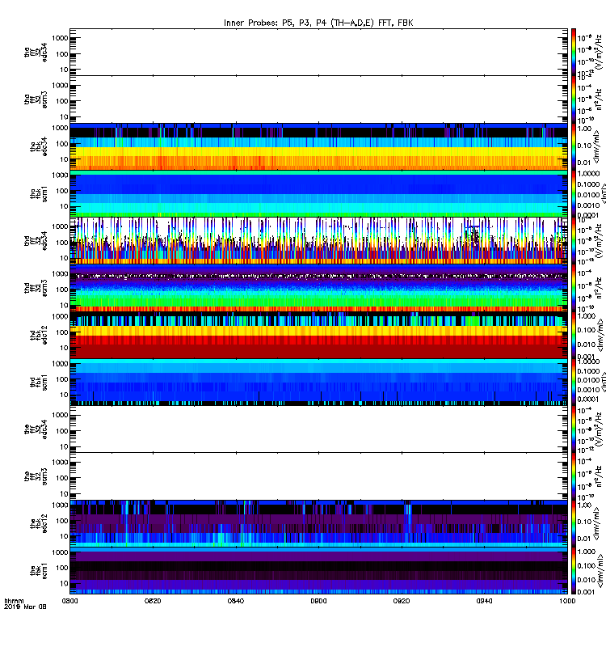This screenshot has height=647, width=606.
Task: Click the 'tha fbk edc34' panel label
Action: [x=39, y=146]
